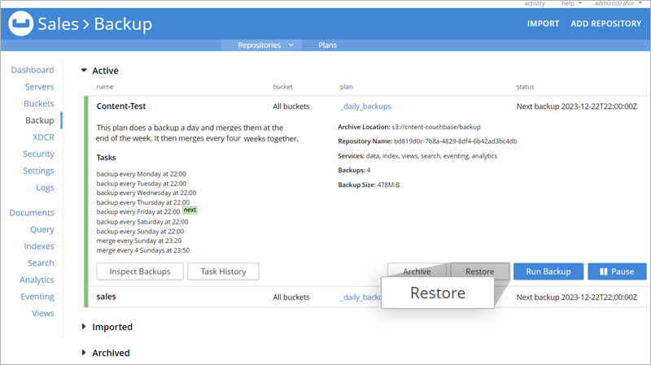This screenshot has height=365, width=651.
Task: Select Backup in the sidebar
Action: [x=39, y=120]
